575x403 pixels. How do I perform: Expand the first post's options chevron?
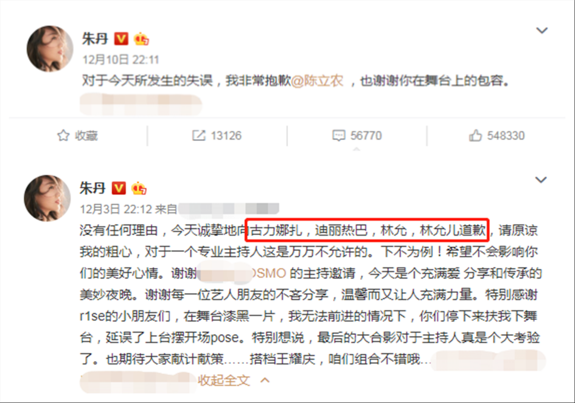click(x=542, y=30)
